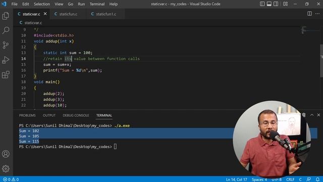Screen dimensions: 323x182
Task: Click the 'addup(10);' call
Action: click(x=55, y=105)
